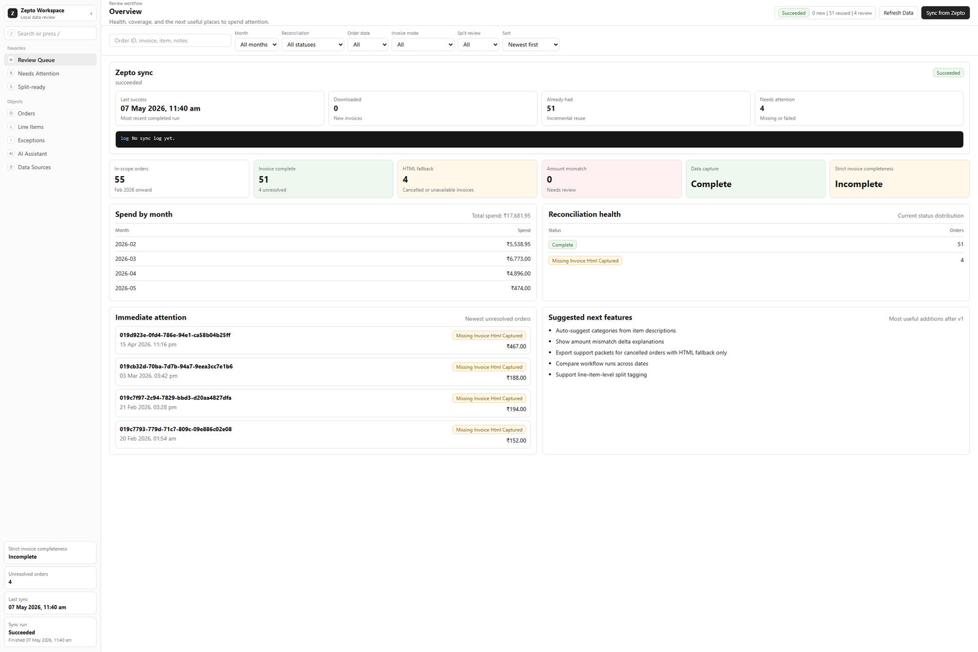Open the Data Sources page
978x652 pixels.
(50, 167)
